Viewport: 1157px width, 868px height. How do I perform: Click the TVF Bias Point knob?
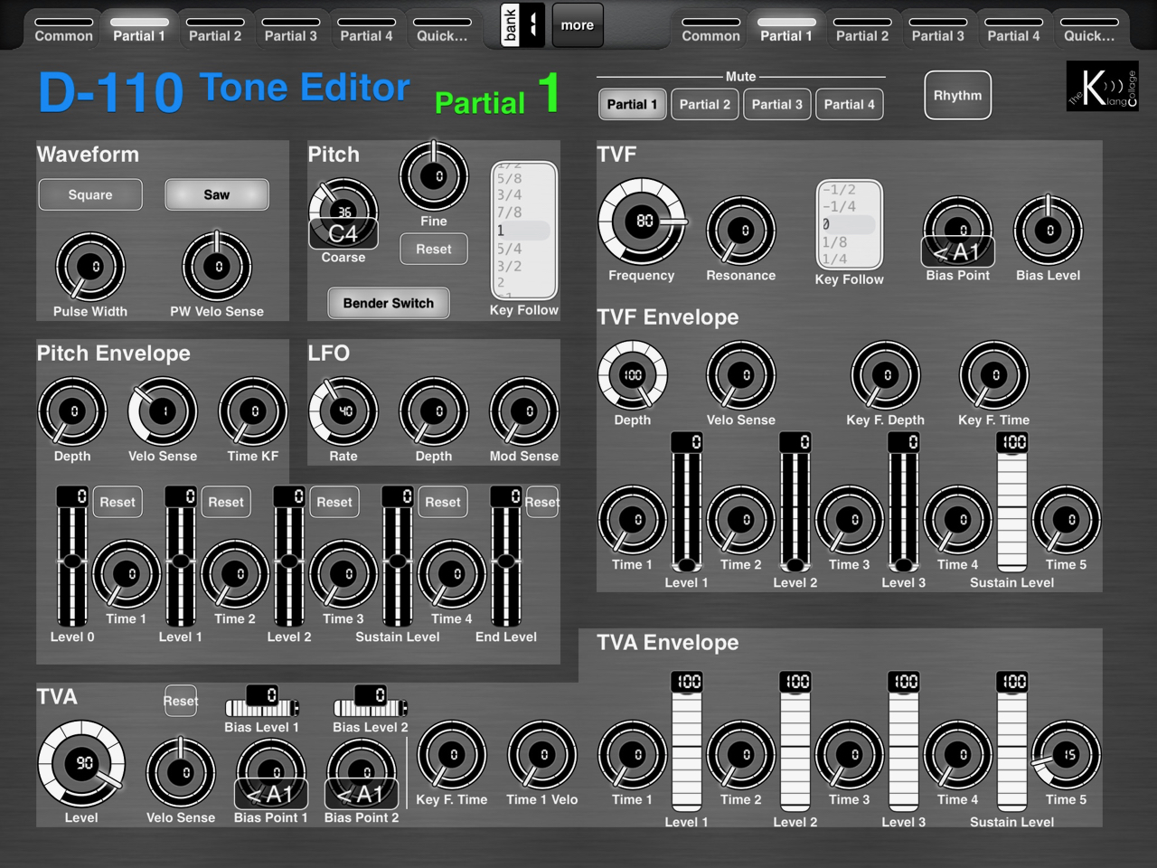coord(958,231)
